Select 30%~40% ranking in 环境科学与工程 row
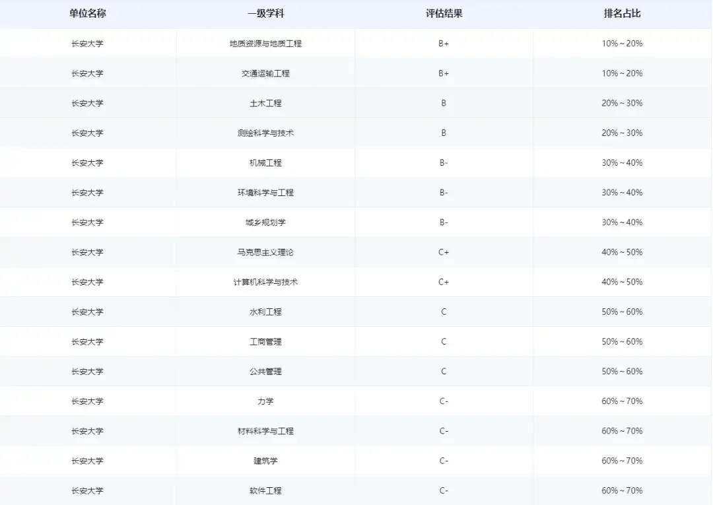Viewport: 713px width, 505px height. pos(622,193)
